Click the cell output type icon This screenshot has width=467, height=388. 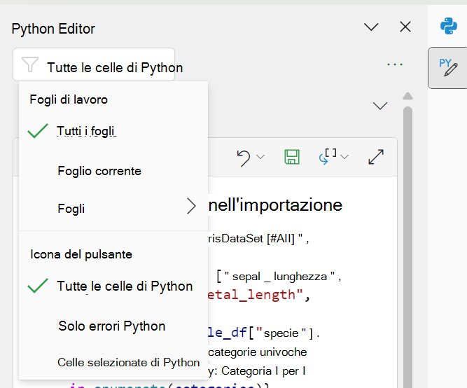click(x=328, y=157)
